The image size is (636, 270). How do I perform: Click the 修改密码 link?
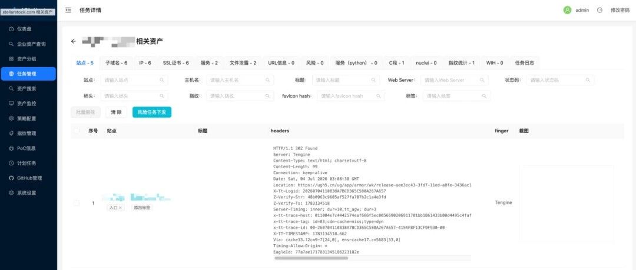coord(620,10)
